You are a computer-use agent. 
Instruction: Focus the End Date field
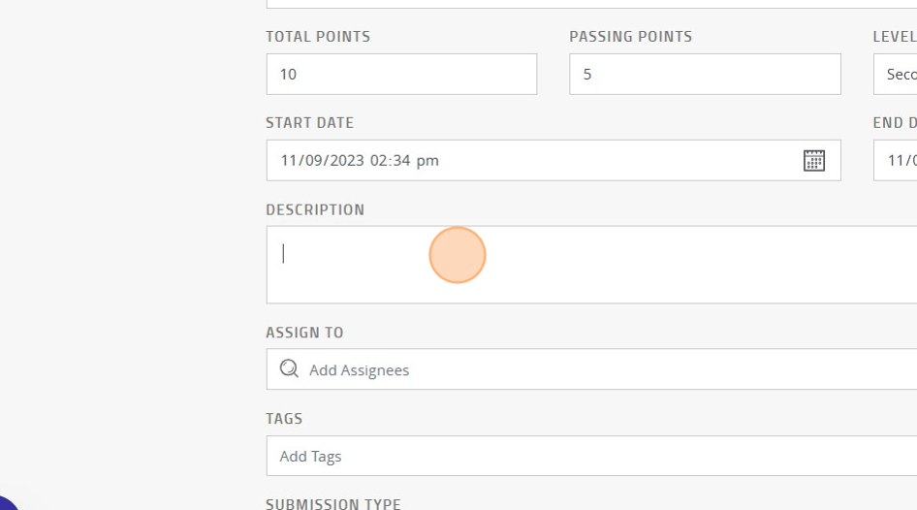(895, 160)
